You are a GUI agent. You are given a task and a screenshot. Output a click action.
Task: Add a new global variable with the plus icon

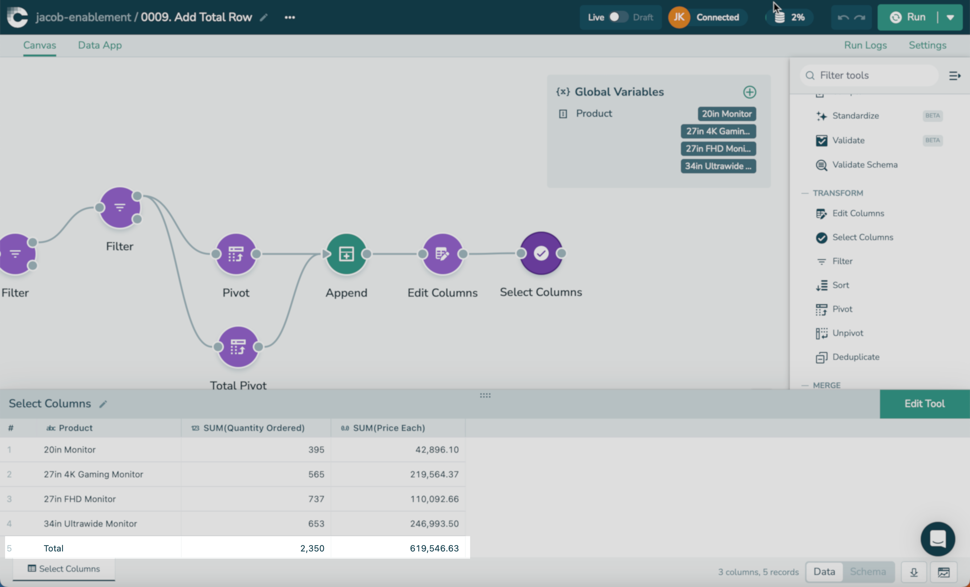tap(749, 92)
